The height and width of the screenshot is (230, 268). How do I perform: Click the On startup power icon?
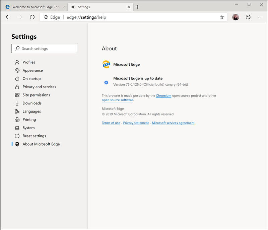[x=16, y=78]
